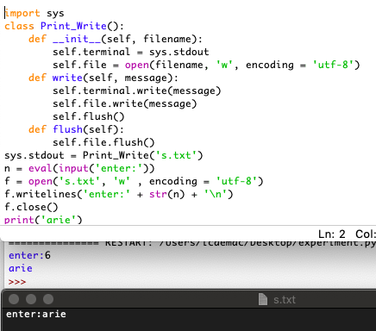Click 'Ln: 2' in the editor status bar
The image size is (376, 331).
click(332, 234)
